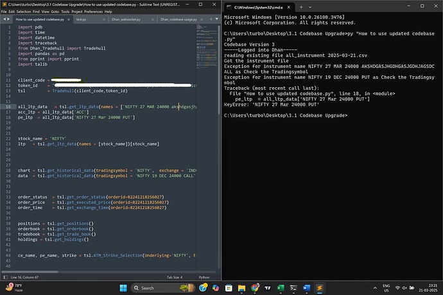Go to the previous tab using the left arrow

pyautogui.click(x=4, y=19)
